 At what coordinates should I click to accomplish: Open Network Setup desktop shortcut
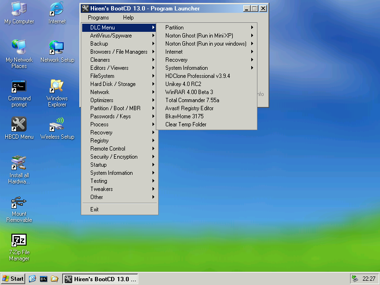click(57, 52)
